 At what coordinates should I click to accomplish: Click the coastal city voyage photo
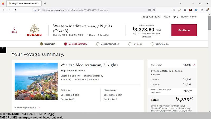36,81
